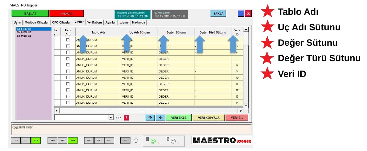Close the window with red X button
This screenshot has width=367, height=151.
248,14
